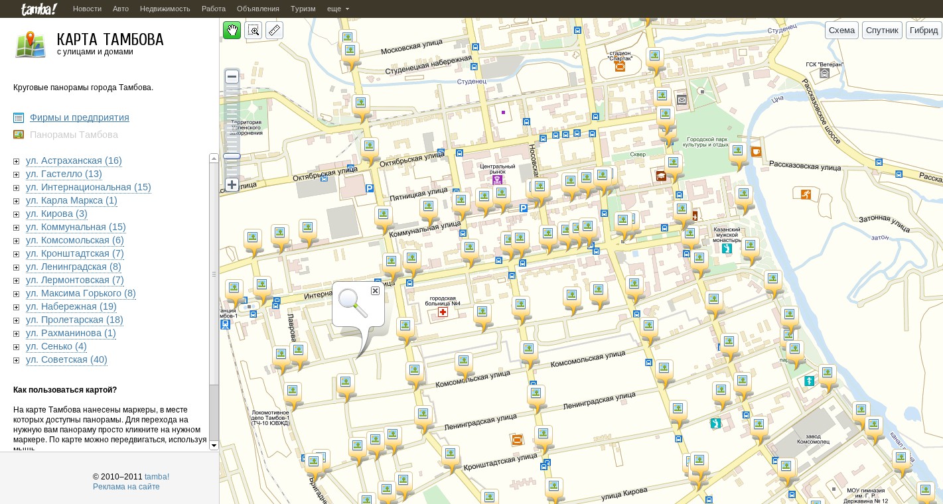Select the hand pan tool
This screenshot has width=943, height=504.
point(232,31)
